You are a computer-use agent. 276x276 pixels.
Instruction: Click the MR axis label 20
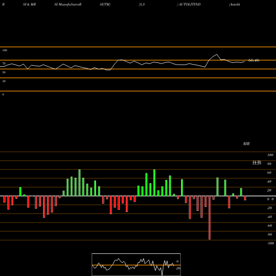point(269,190)
